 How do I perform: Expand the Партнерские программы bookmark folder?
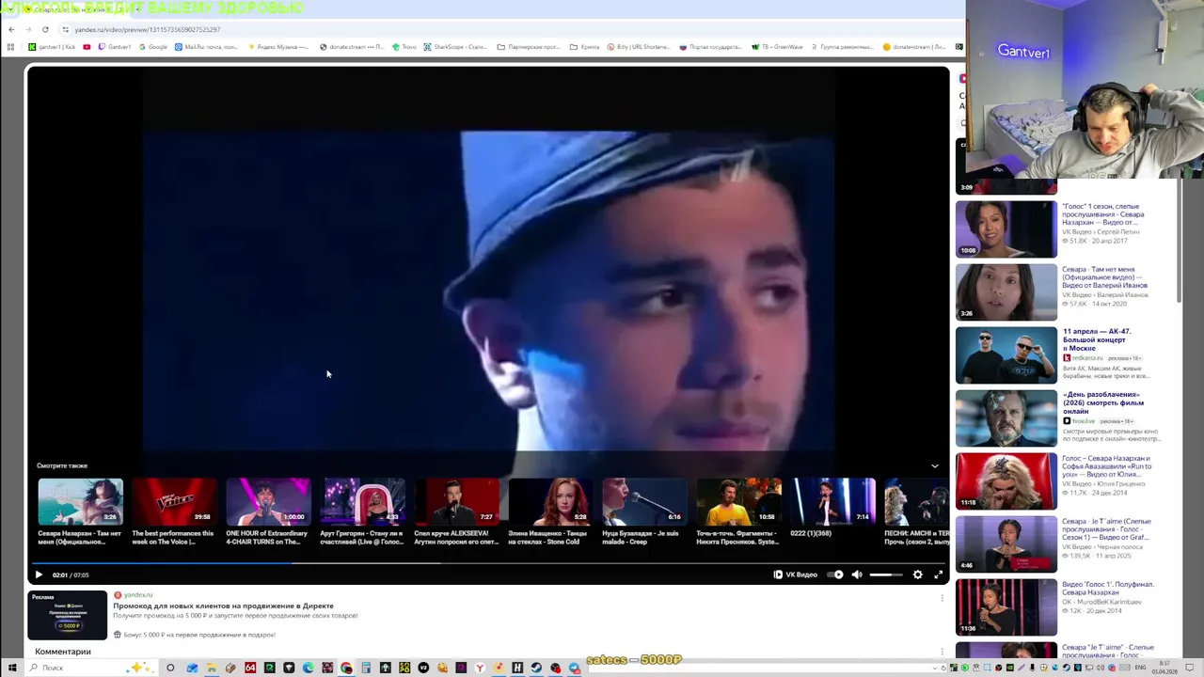529,47
